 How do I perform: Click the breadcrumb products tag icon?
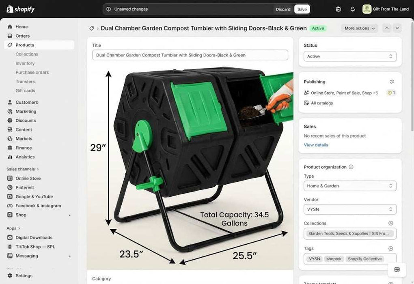(92, 28)
